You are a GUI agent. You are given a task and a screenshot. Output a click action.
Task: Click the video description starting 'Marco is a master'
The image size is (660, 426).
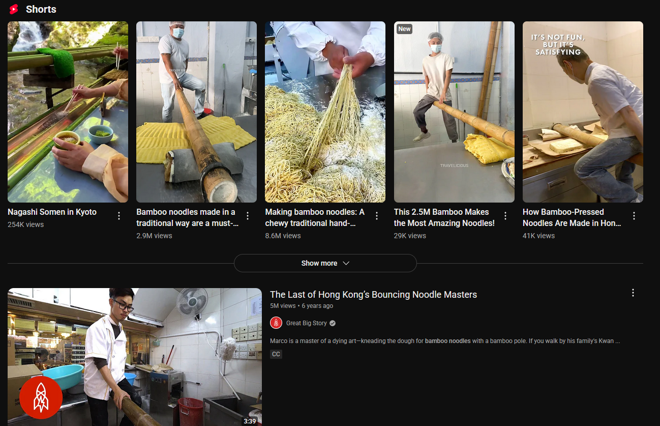[445, 340]
